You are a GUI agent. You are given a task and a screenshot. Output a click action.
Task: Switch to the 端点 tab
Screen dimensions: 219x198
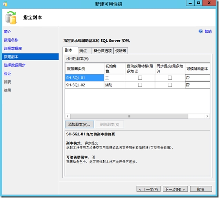pyautogui.click(x=85, y=51)
